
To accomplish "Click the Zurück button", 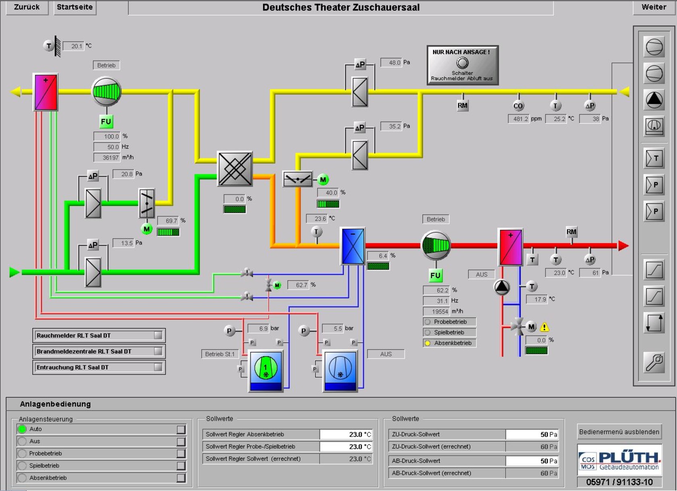I will tap(27, 7).
